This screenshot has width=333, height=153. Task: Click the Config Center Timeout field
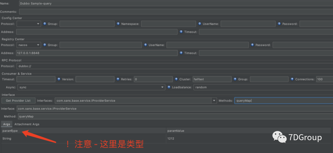coord(266,32)
